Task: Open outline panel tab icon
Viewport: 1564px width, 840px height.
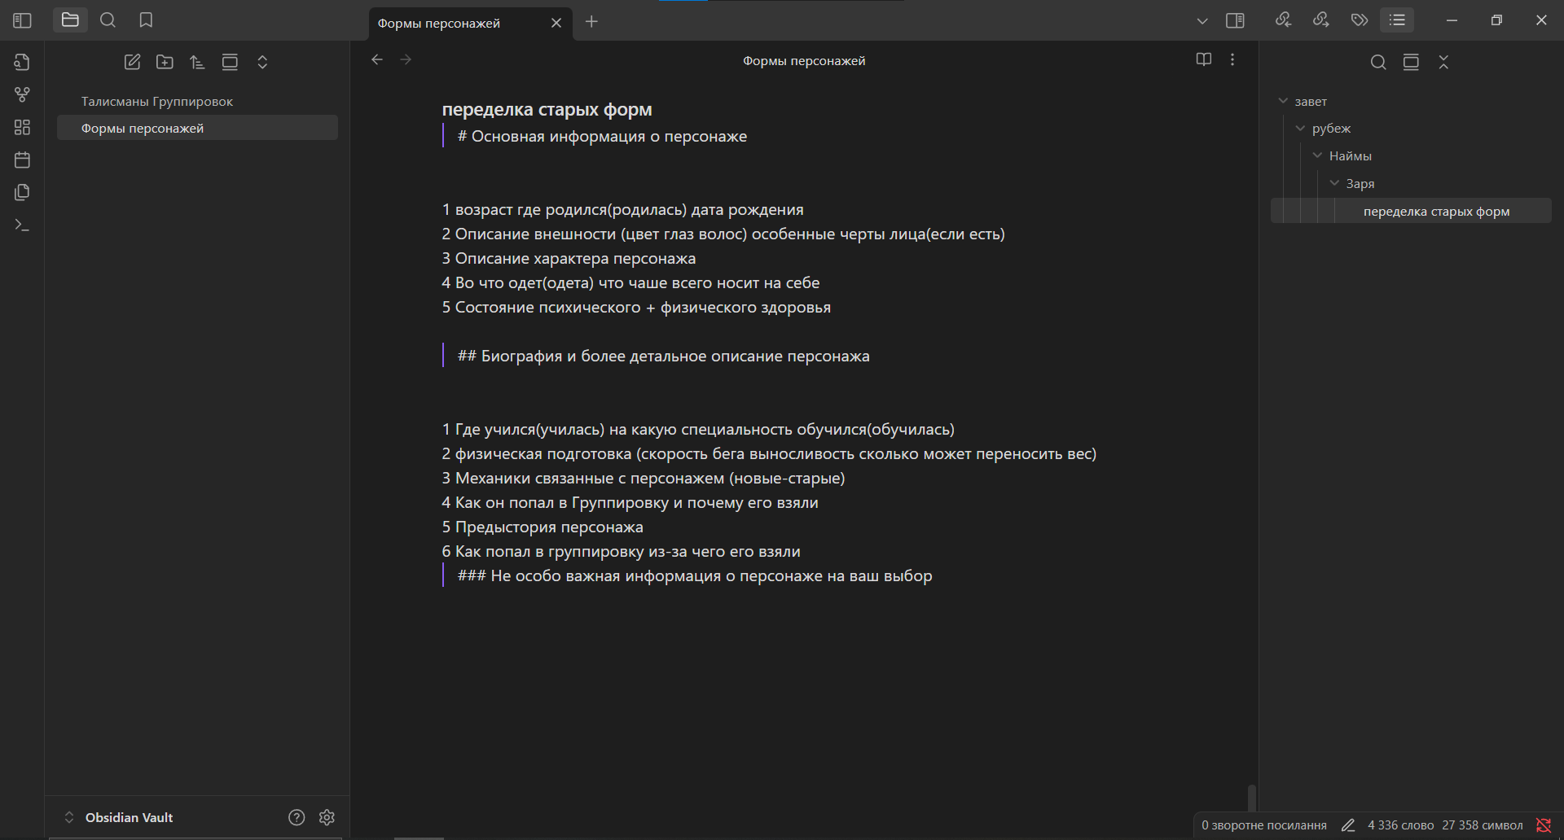Action: pyautogui.click(x=1397, y=20)
